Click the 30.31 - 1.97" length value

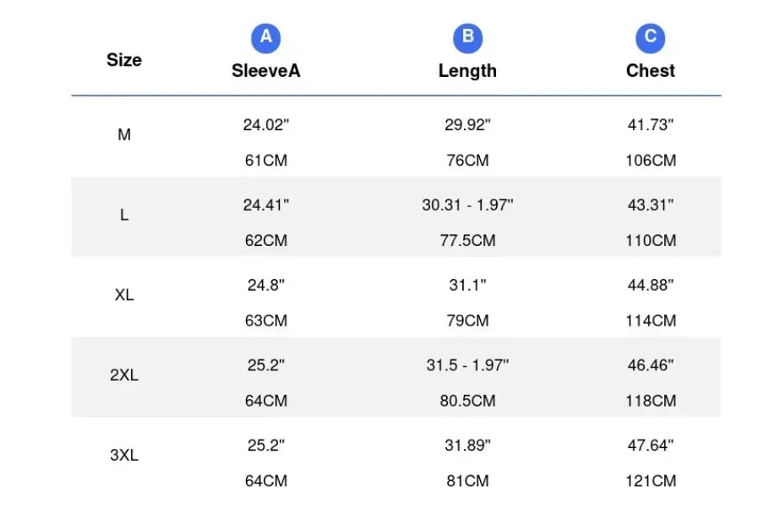tap(467, 205)
